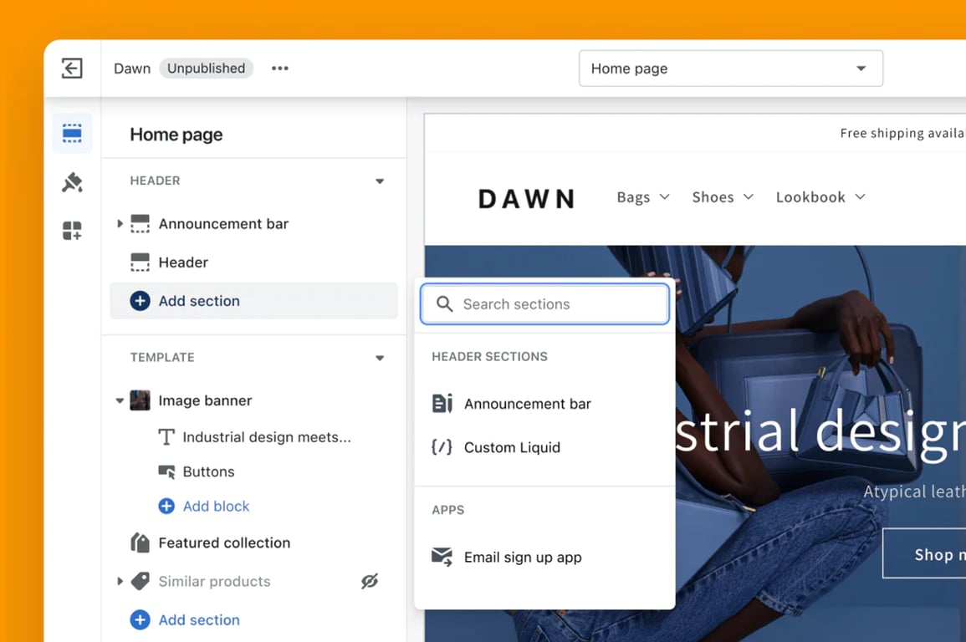This screenshot has height=642, width=966.
Task: Click the exit editor back icon
Action: tap(72, 68)
